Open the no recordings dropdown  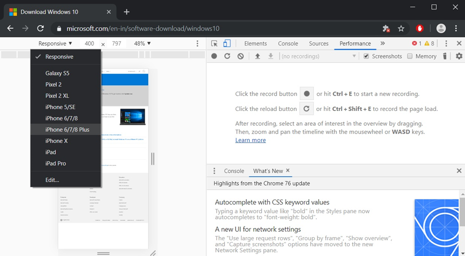coord(319,56)
